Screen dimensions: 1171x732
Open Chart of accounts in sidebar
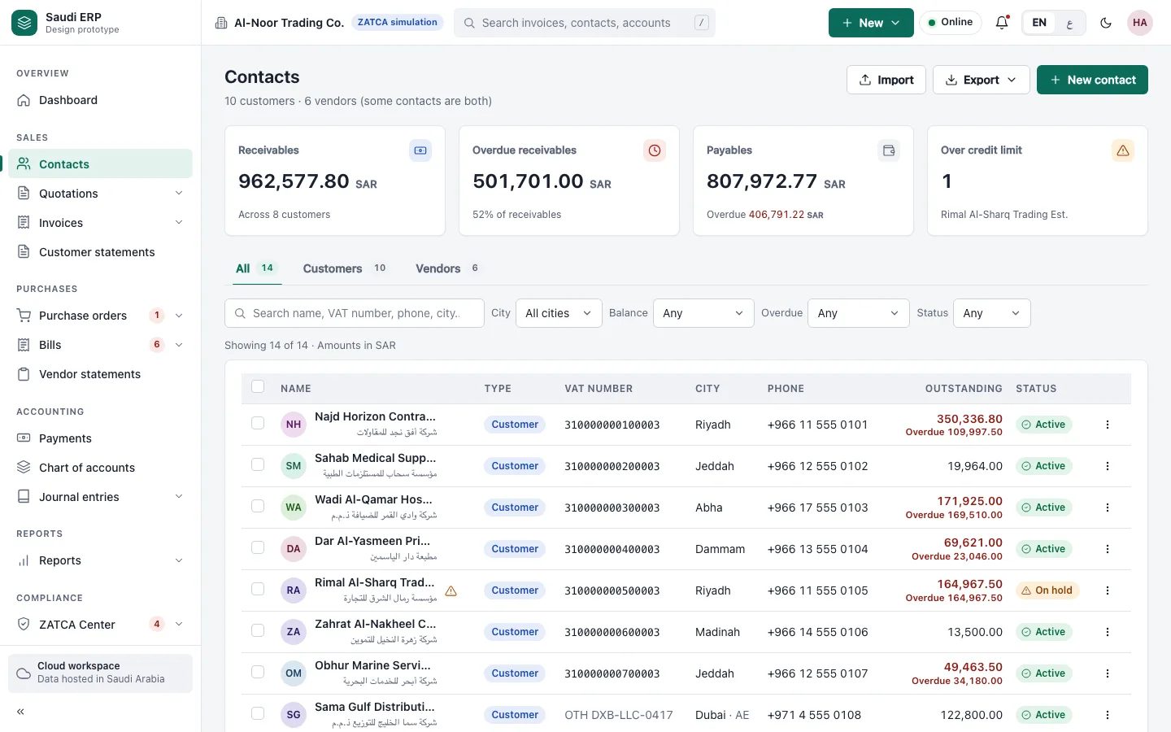click(x=100, y=468)
